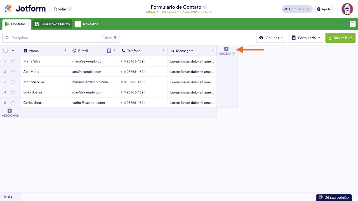Click the E-mail column note icon

[109, 51]
